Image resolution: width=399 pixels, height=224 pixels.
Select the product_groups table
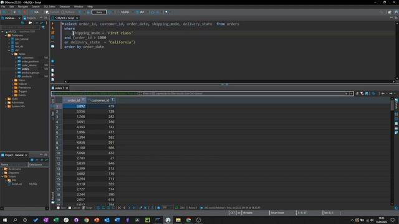coord(31,73)
